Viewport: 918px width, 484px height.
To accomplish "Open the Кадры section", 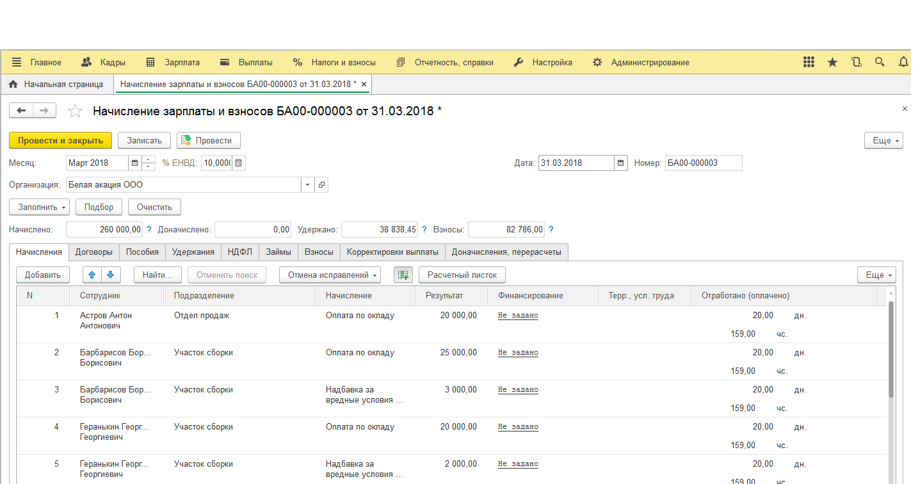I will click(x=103, y=62).
